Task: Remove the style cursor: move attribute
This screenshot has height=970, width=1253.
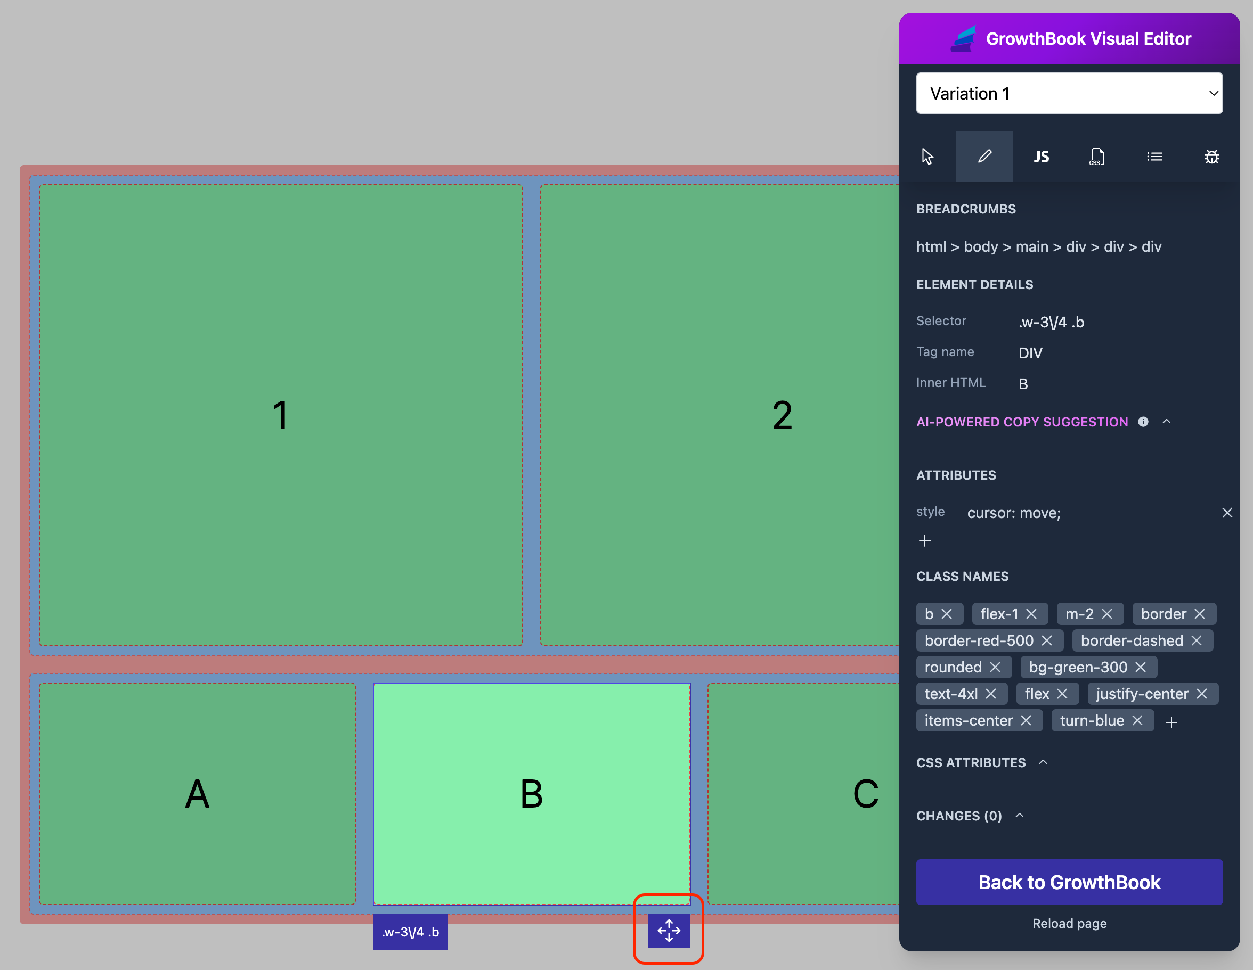Action: (x=1227, y=513)
